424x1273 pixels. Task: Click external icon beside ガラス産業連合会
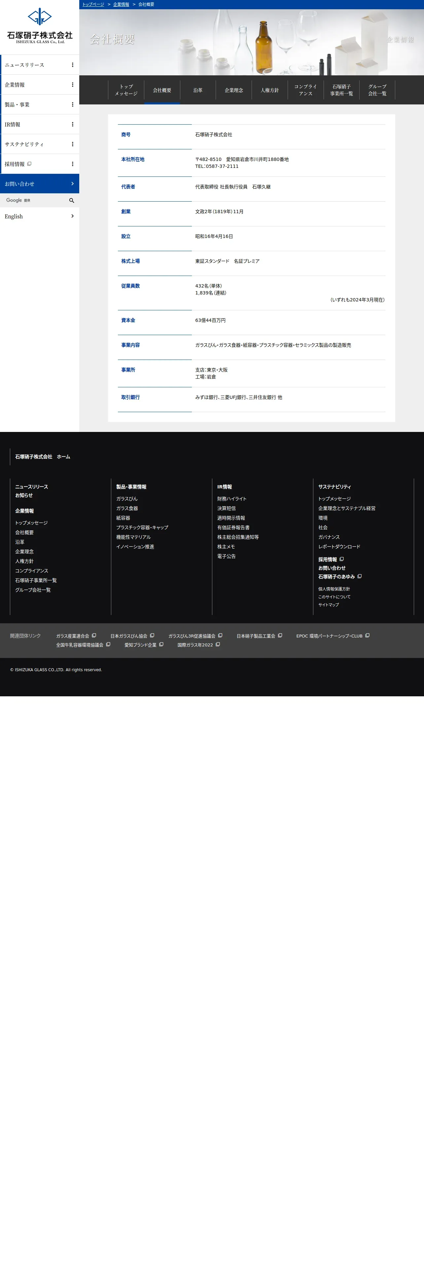coord(94,636)
